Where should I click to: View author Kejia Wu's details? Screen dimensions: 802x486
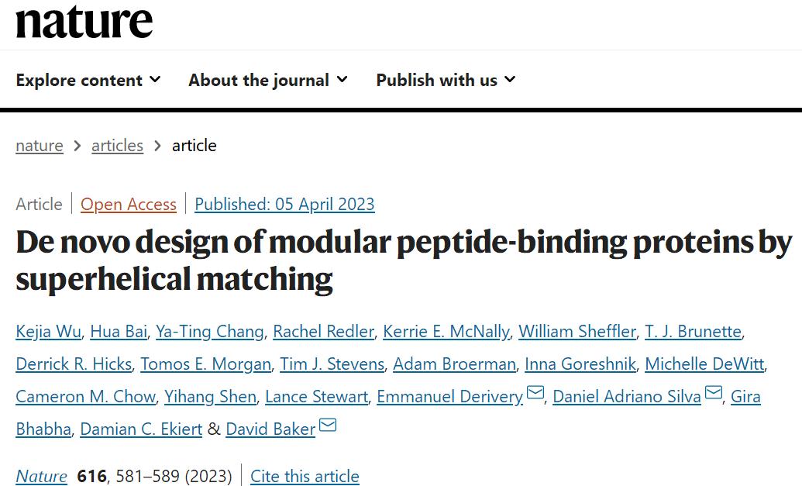pyautogui.click(x=48, y=332)
